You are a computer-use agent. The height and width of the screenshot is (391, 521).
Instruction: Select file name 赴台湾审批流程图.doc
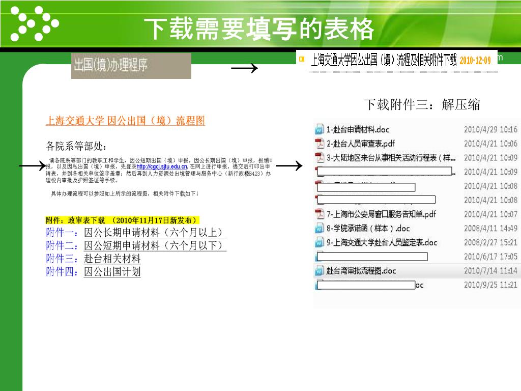361,271
